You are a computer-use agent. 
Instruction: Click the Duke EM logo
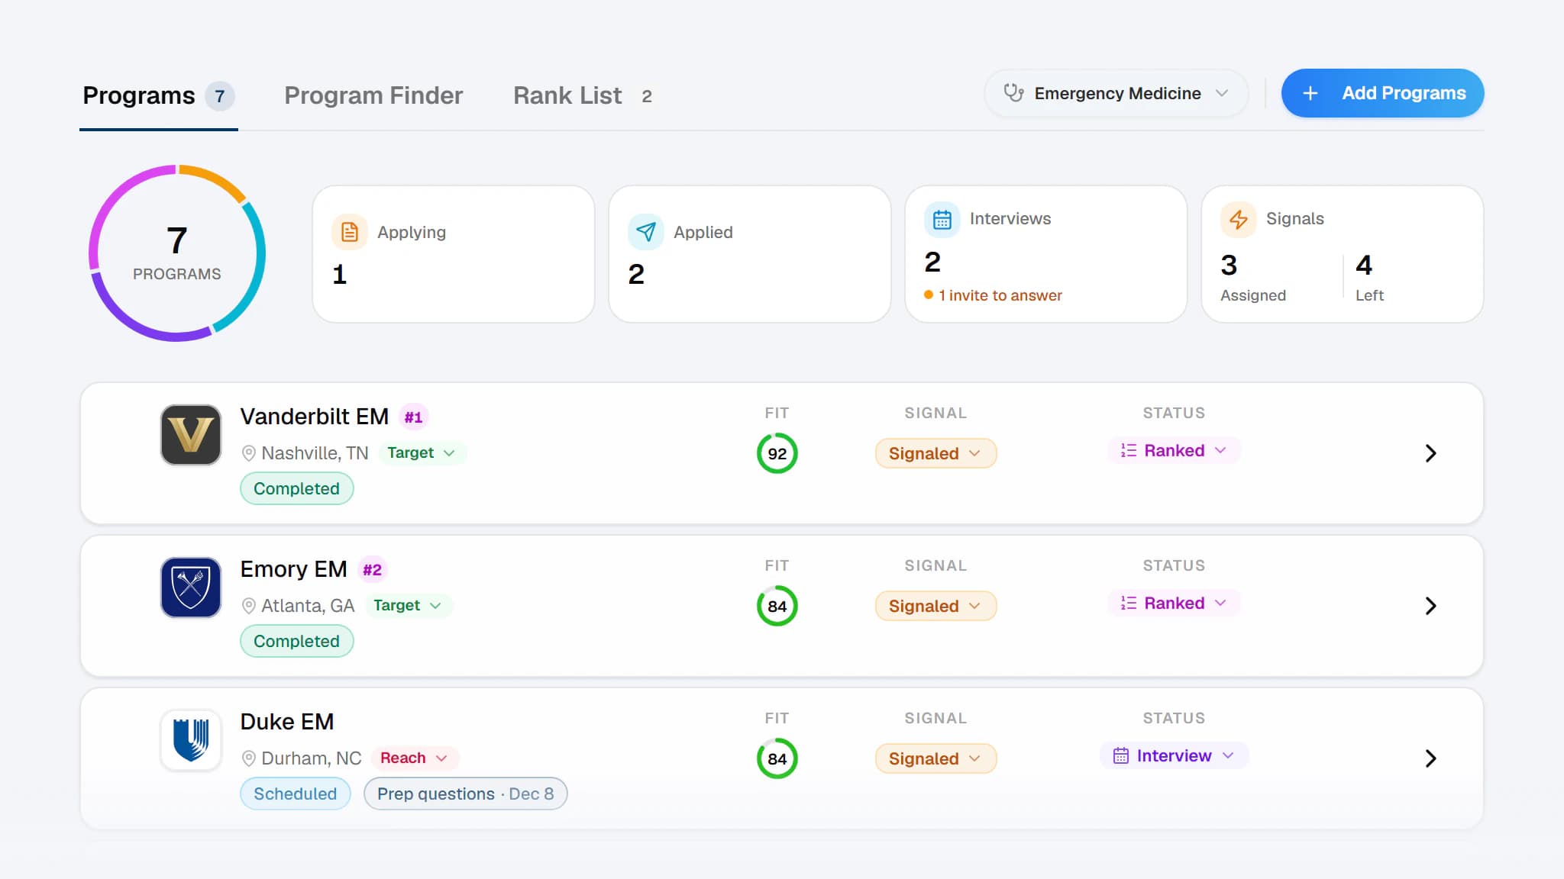(x=191, y=740)
